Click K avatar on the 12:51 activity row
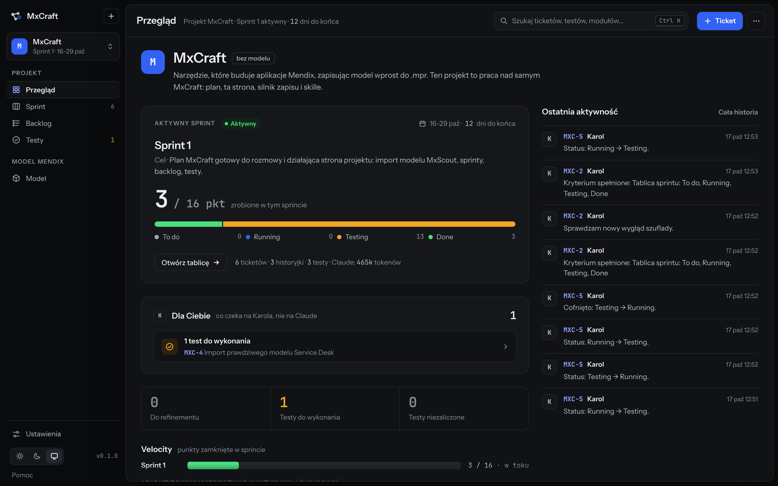The image size is (778, 486). pos(549,402)
